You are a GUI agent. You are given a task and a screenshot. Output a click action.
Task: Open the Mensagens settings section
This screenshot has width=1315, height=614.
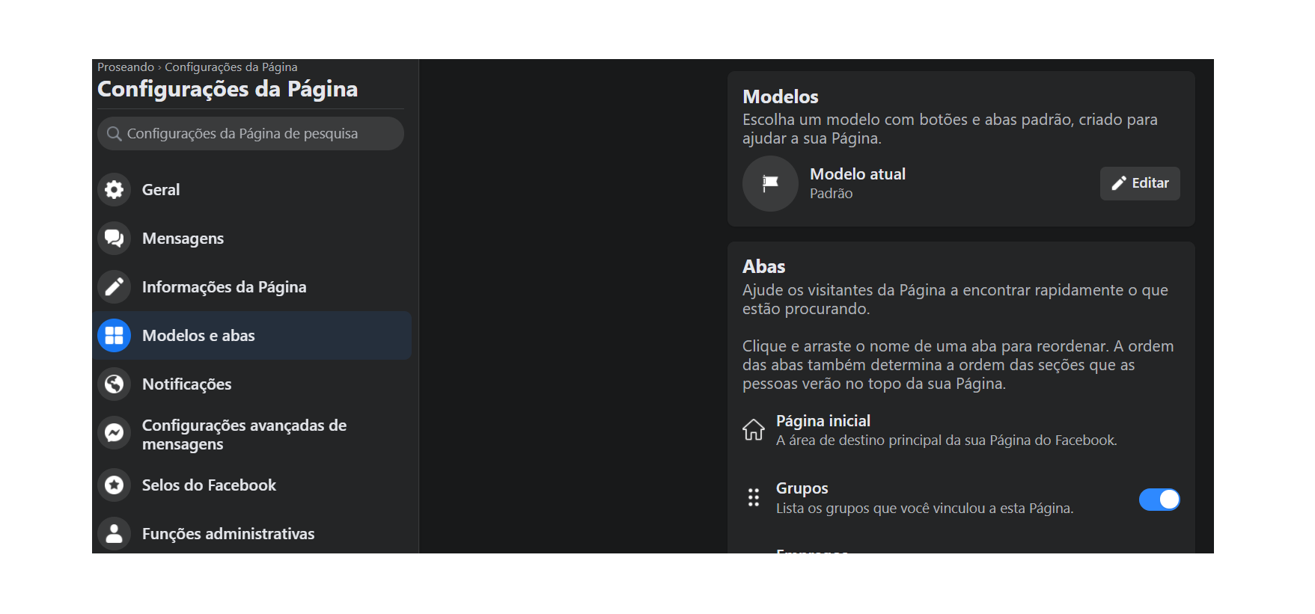point(251,238)
